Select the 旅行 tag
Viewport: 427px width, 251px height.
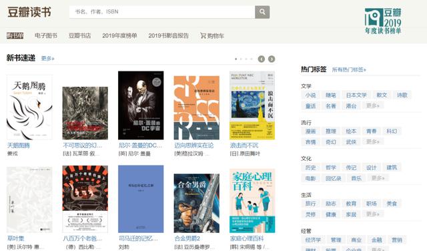click(x=310, y=204)
